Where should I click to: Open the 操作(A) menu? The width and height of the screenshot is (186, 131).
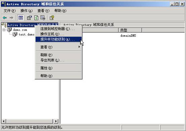coord(27,11)
